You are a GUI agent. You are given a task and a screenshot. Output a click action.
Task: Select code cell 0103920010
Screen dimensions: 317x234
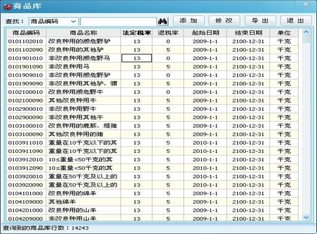26,176
